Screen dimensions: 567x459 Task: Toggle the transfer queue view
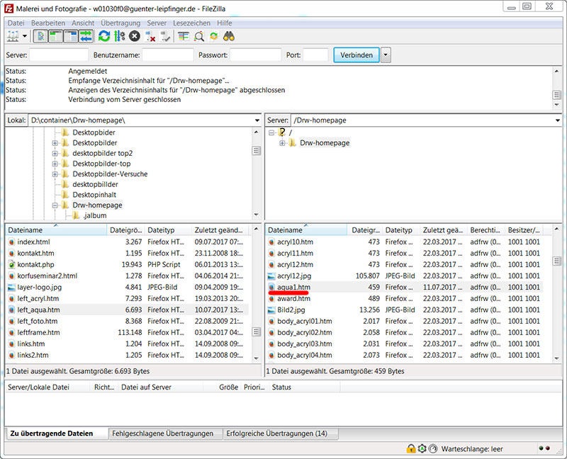(86, 36)
